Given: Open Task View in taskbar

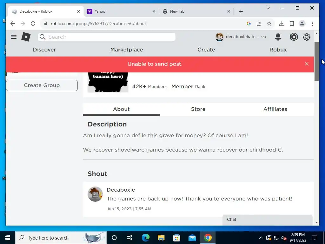Looking at the screenshot, I should click(129, 238).
